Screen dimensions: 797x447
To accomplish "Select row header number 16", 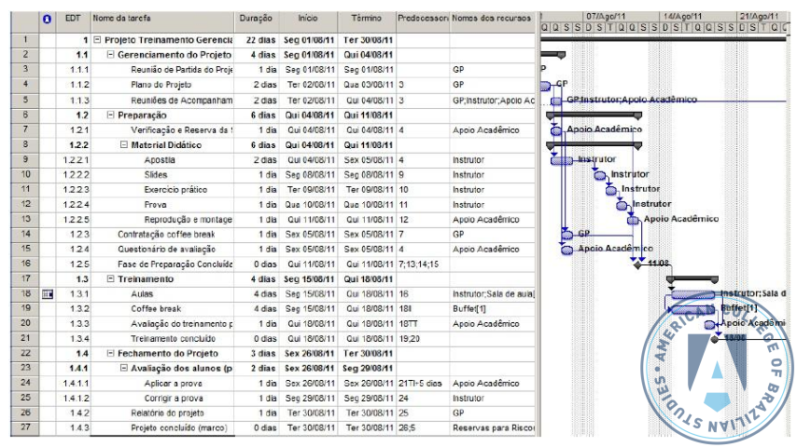I will (25, 264).
